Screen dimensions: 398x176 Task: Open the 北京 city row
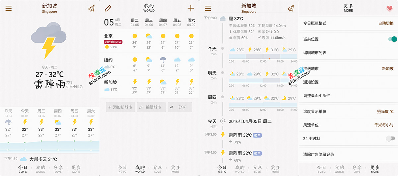(x=149, y=40)
